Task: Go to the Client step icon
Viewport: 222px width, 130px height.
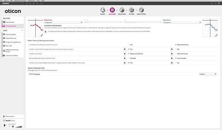Action: (x=103, y=10)
